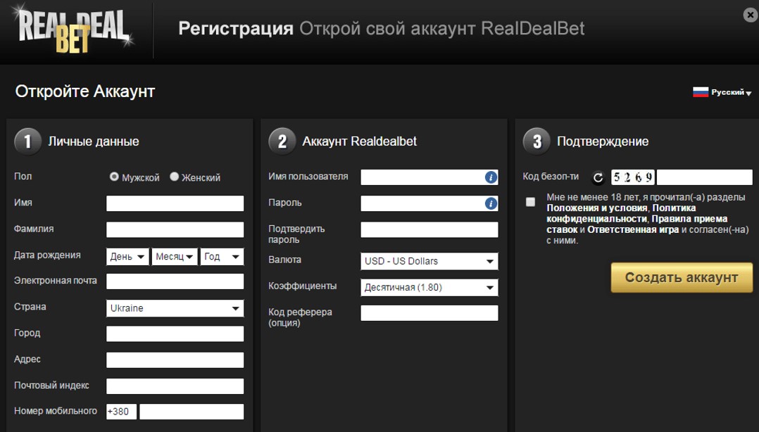The width and height of the screenshot is (759, 432).
Task: Open the Ответственная игра link
Action: pyautogui.click(x=633, y=230)
